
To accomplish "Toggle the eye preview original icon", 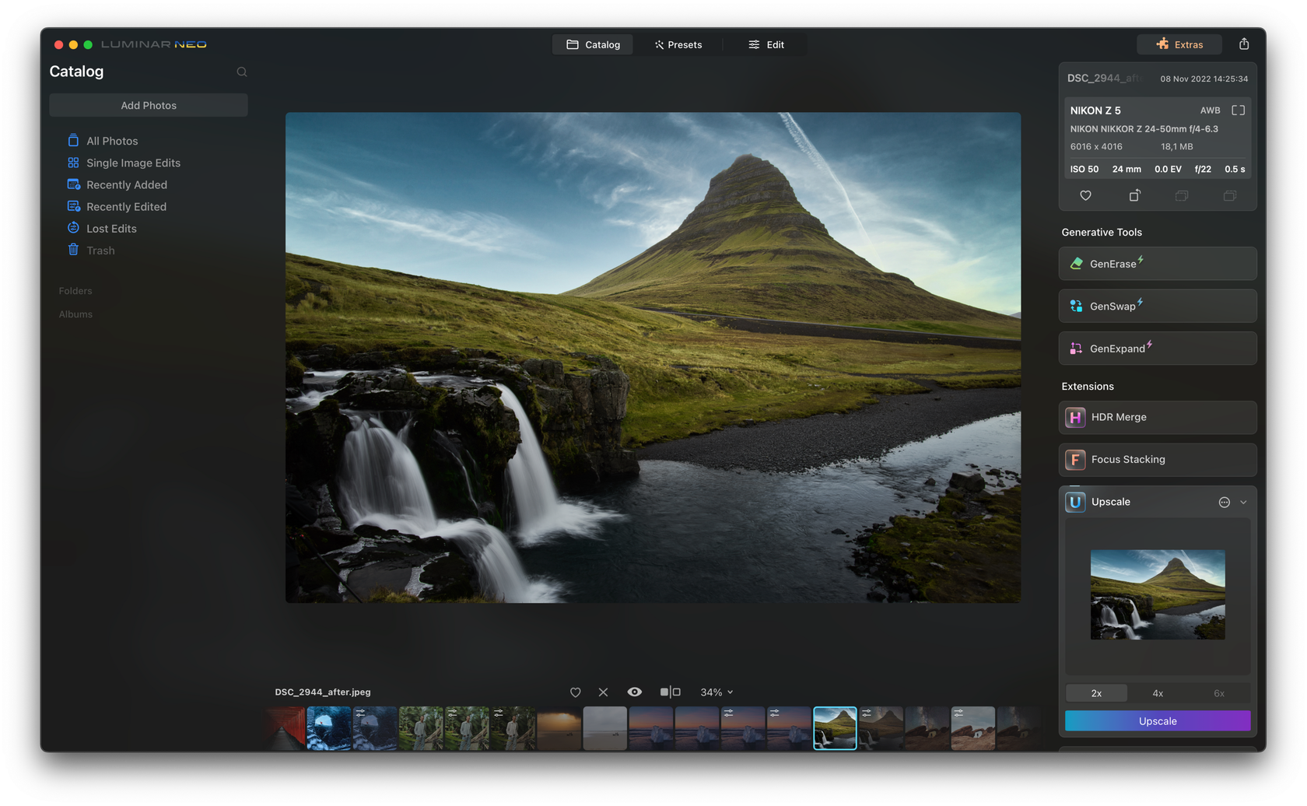I will click(x=635, y=692).
